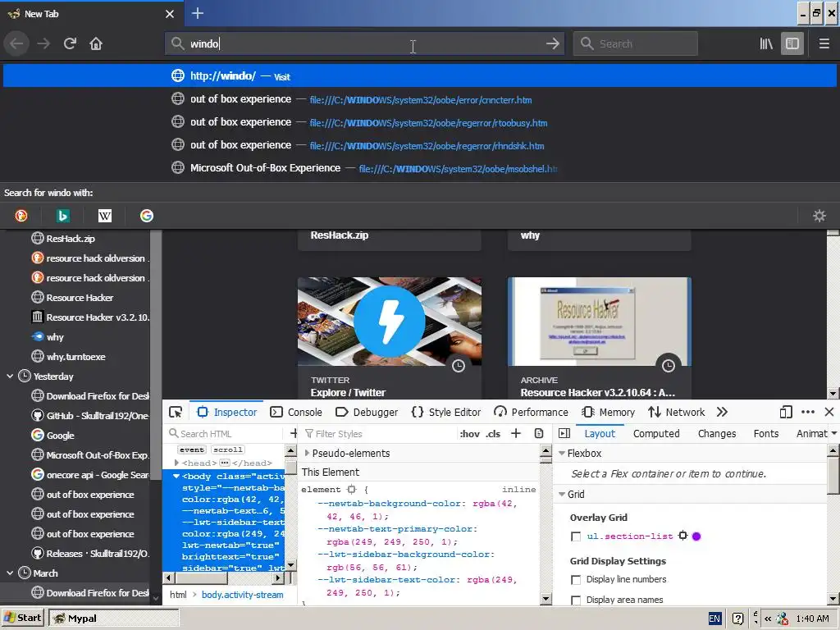Open devtools more options ellipsis

pyautogui.click(x=808, y=412)
